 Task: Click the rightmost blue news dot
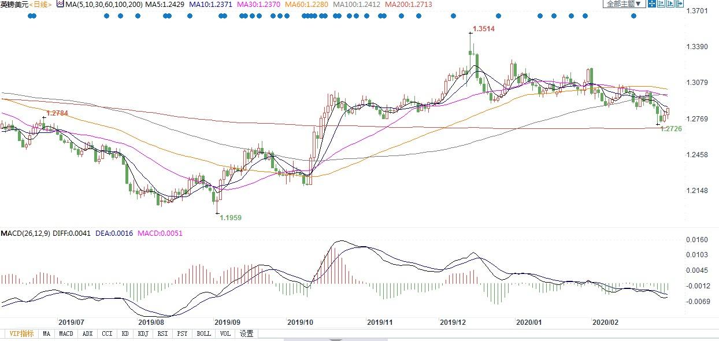pyautogui.click(x=633, y=16)
